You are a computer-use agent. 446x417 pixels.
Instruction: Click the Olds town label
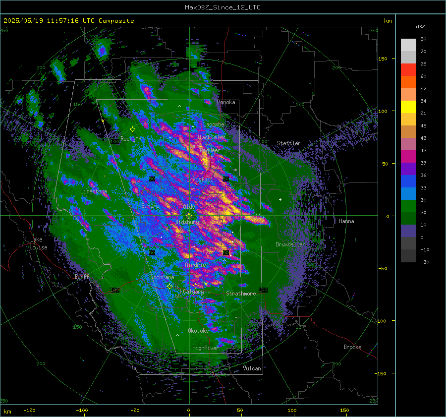point(189,206)
